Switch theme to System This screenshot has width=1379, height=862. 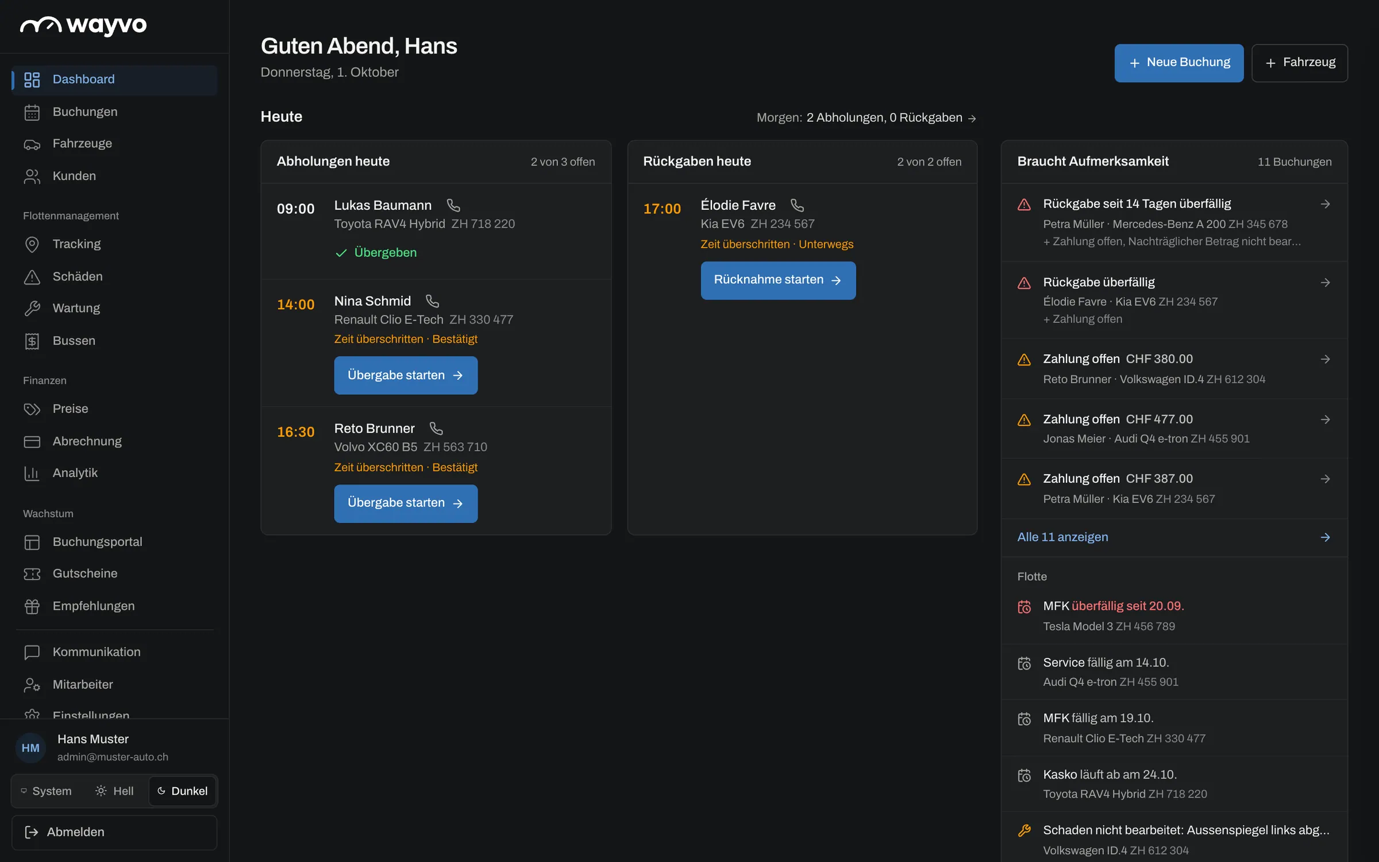47,791
